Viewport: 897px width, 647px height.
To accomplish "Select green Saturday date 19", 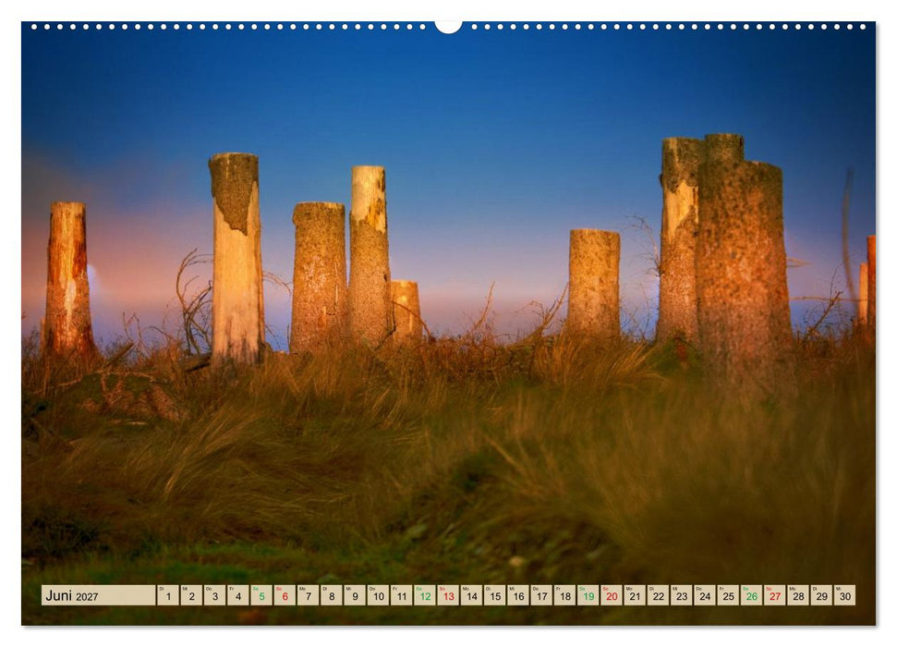I will coord(588,595).
